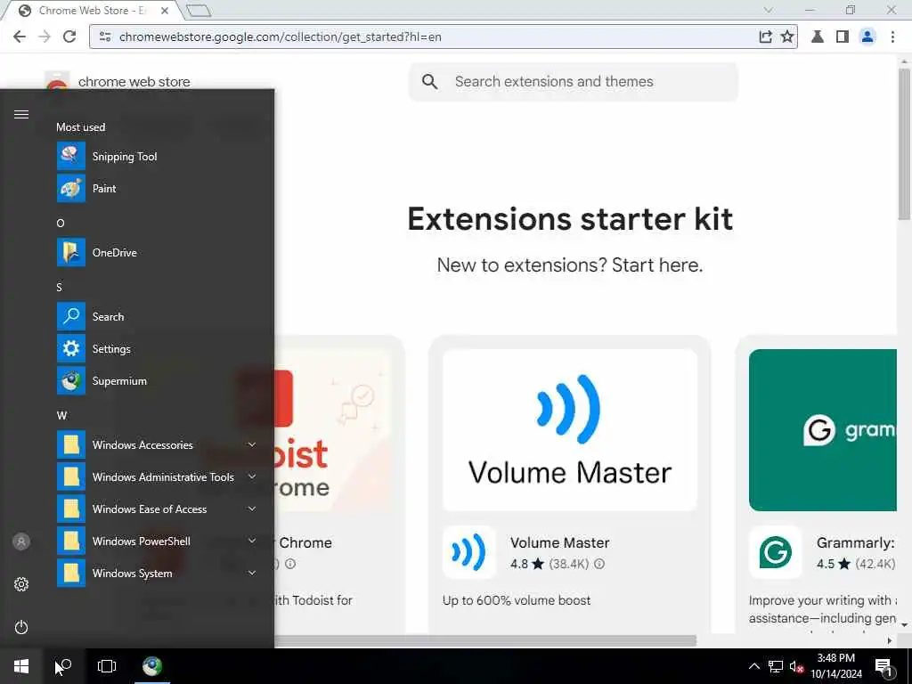This screenshot has width=912, height=684.
Task: Bookmark this page with the star
Action: click(x=787, y=37)
